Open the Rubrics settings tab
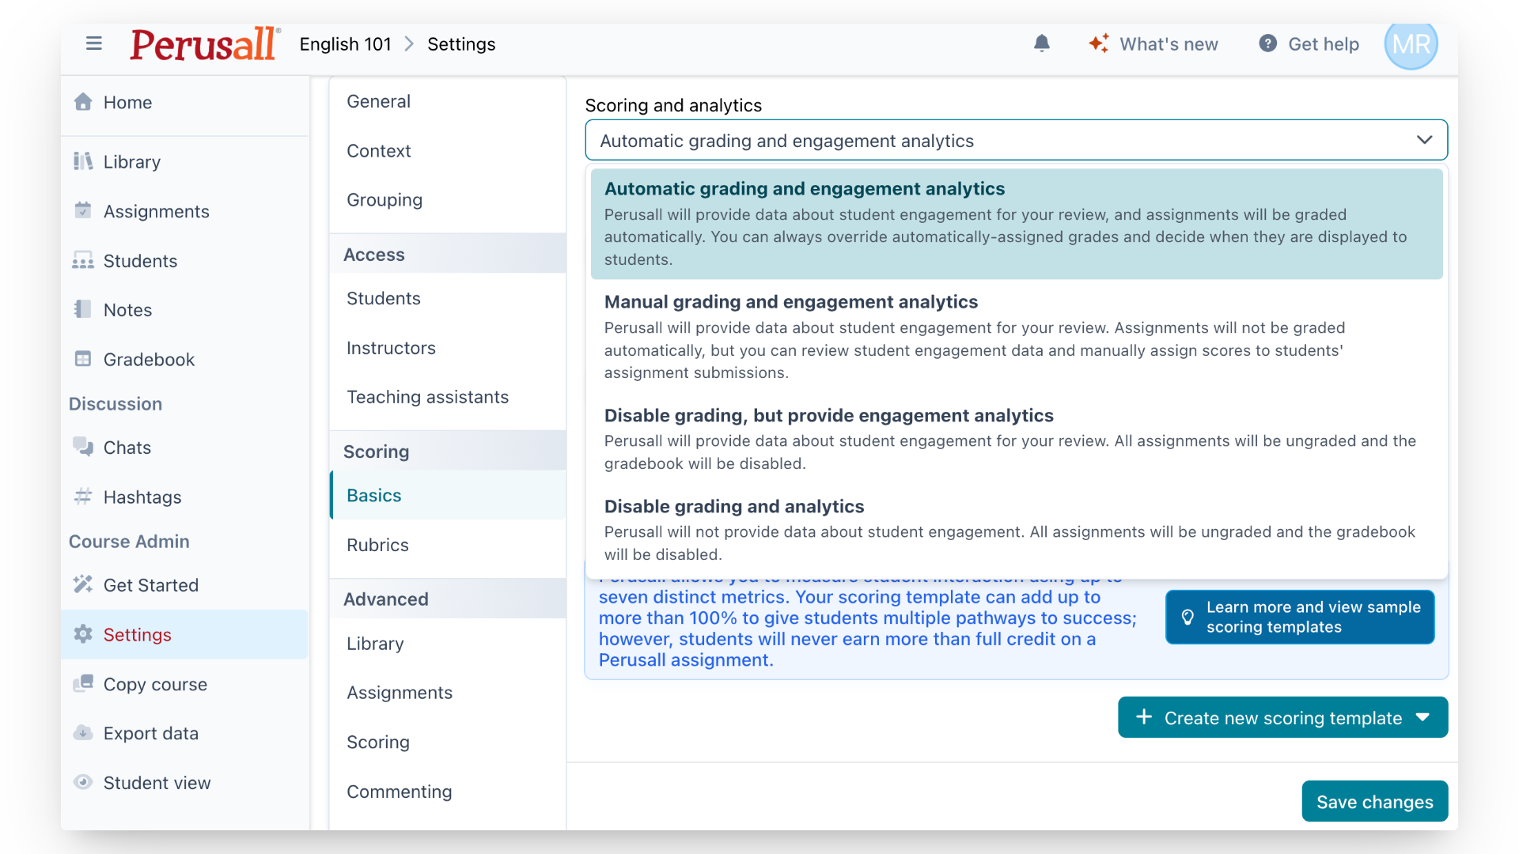 [x=448, y=545]
